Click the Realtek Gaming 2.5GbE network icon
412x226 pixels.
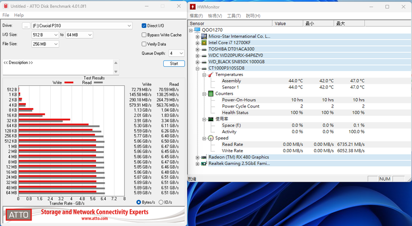[204, 163]
